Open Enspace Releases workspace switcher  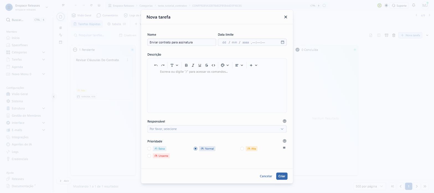(27, 7)
